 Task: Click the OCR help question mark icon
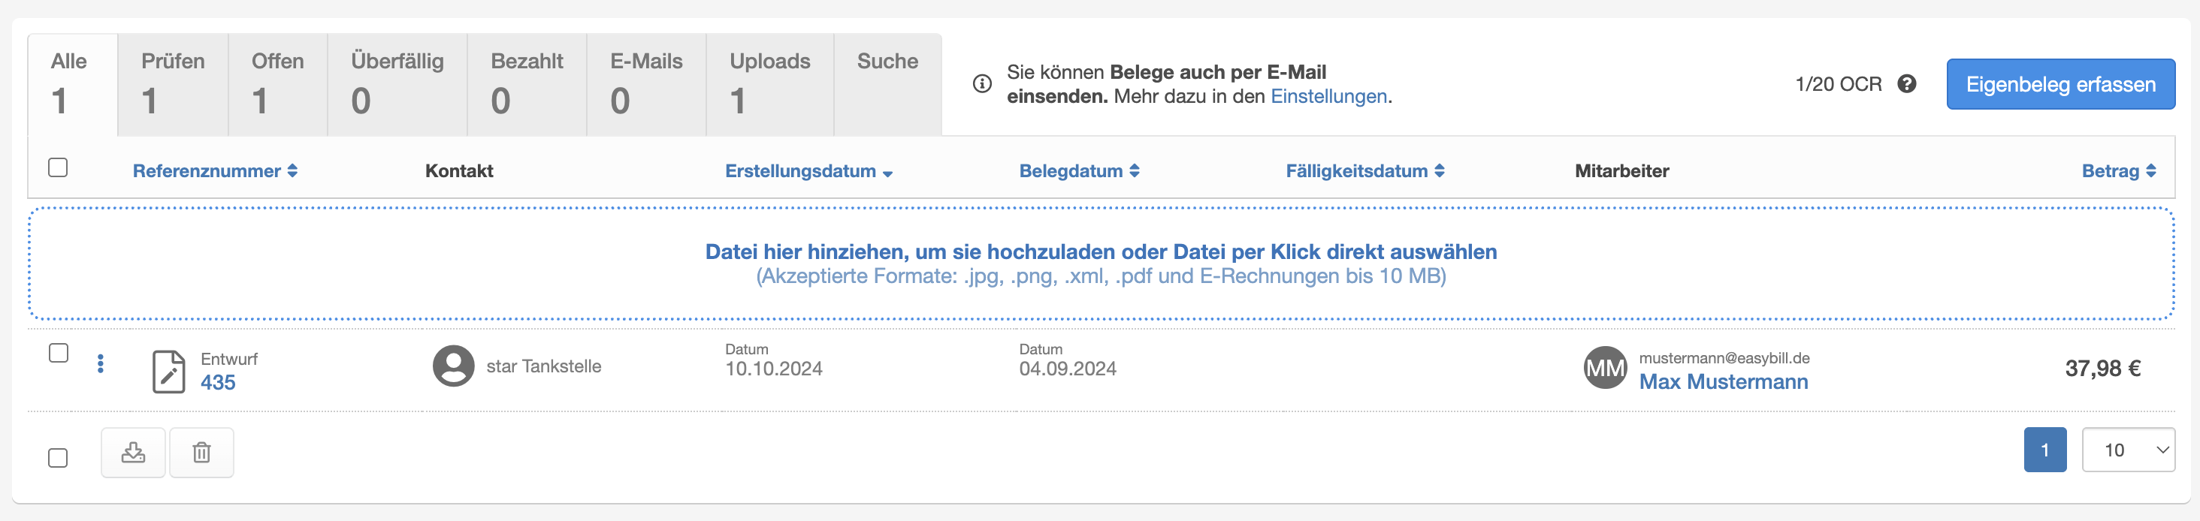(1906, 83)
